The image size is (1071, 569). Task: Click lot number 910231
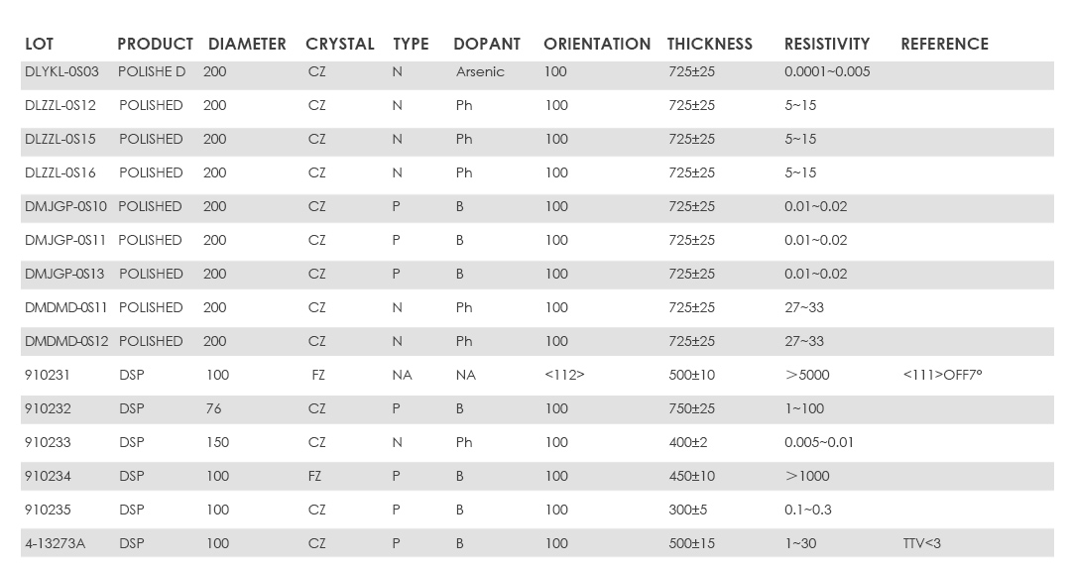48,375
